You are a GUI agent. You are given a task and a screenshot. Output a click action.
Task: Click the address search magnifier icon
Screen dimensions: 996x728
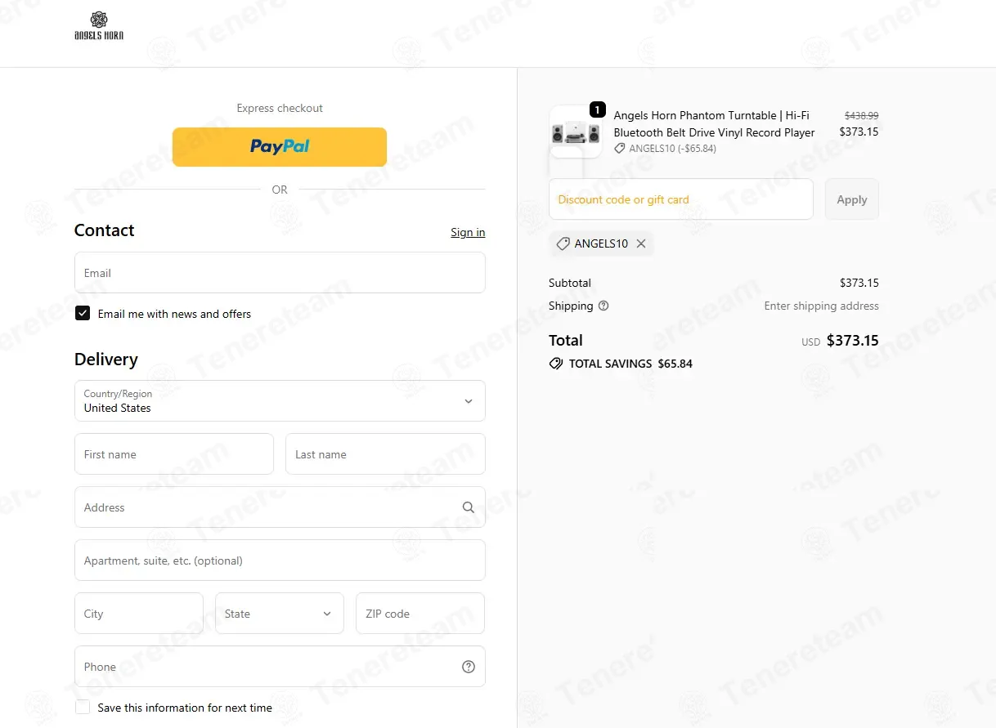point(469,507)
